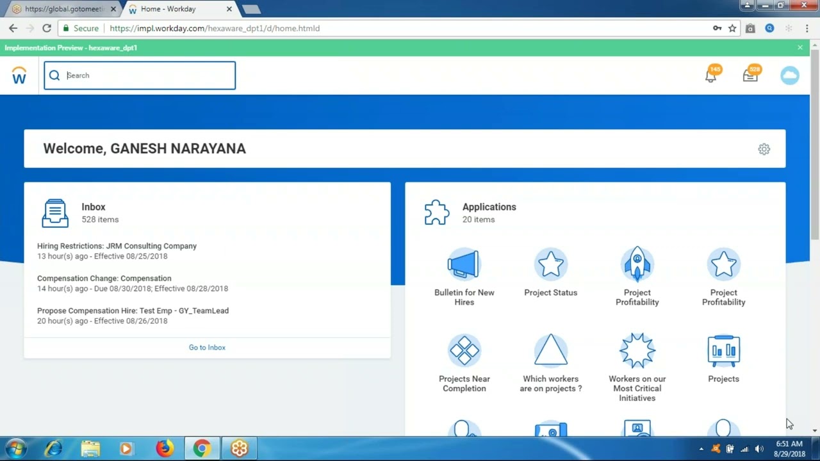Screen dimensions: 820x461
Task: Open the Workday logo home icon
Action: [x=19, y=76]
